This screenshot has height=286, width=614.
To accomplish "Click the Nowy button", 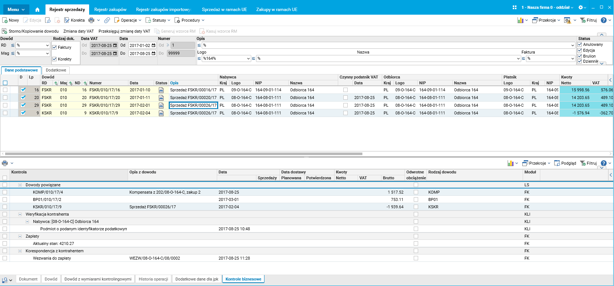I will point(11,20).
